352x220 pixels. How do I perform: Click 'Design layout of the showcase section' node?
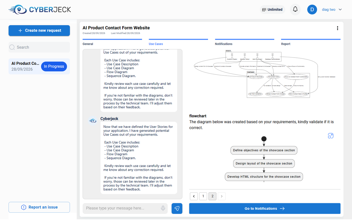[264, 163]
